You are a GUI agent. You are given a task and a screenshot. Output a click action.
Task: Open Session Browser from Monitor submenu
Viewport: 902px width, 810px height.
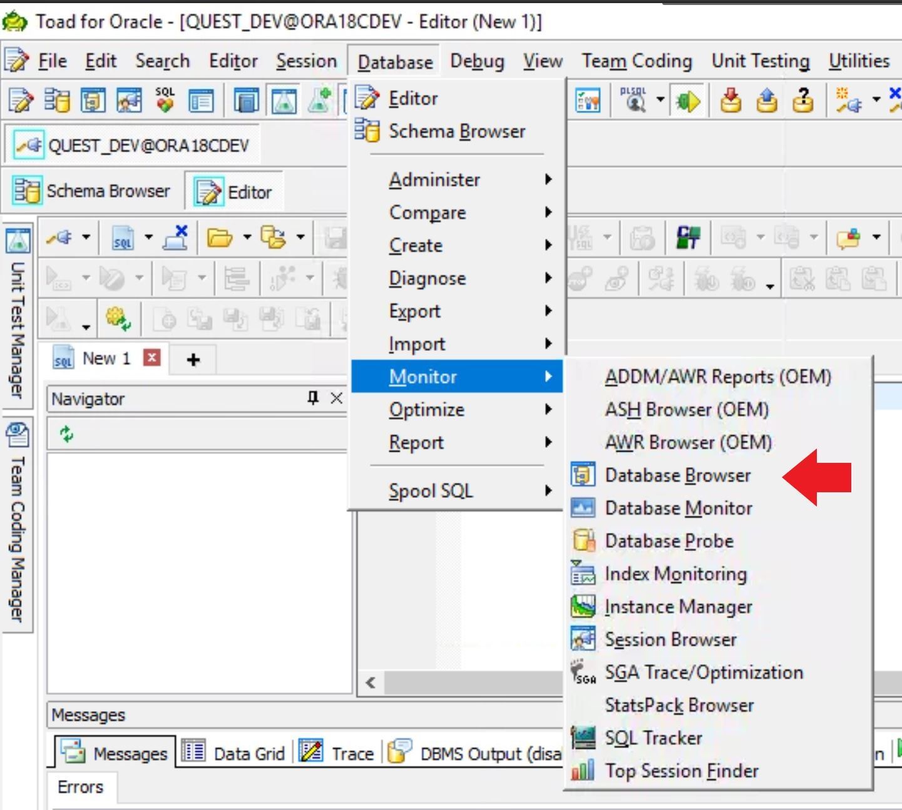coord(670,639)
